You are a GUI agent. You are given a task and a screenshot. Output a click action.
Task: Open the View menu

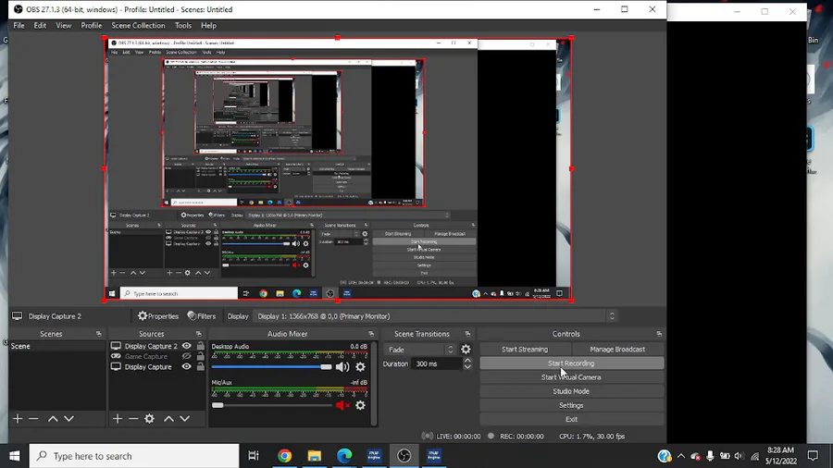[63, 26]
